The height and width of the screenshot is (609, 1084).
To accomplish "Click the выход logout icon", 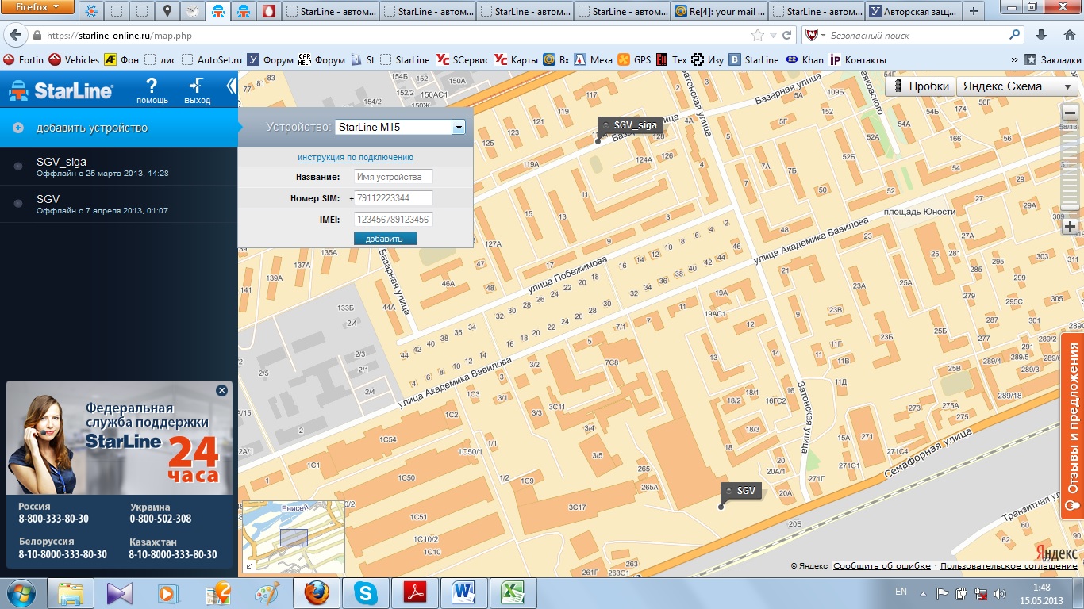I will click(x=197, y=89).
